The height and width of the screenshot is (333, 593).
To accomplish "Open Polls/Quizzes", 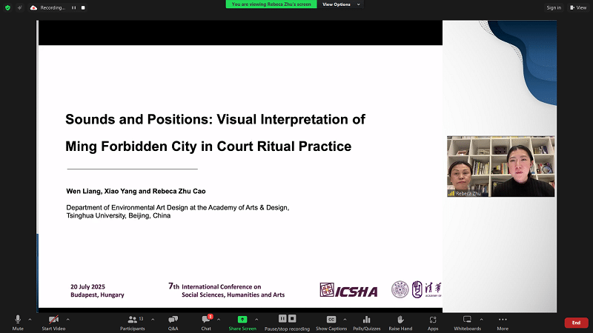I will [x=366, y=320].
